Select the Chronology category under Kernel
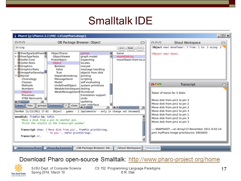The image size is (241, 181). pos(29,79)
